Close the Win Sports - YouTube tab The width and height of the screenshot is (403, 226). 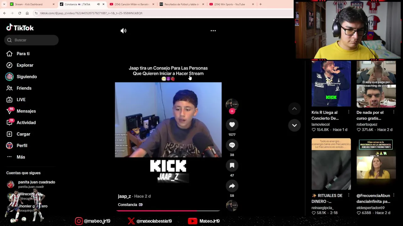tap(253, 4)
